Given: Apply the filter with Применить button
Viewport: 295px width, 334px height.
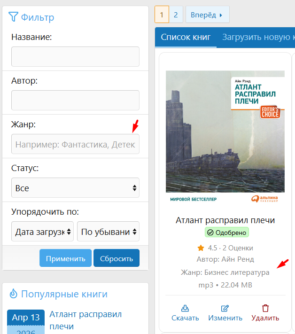Looking at the screenshot, I should [66, 258].
